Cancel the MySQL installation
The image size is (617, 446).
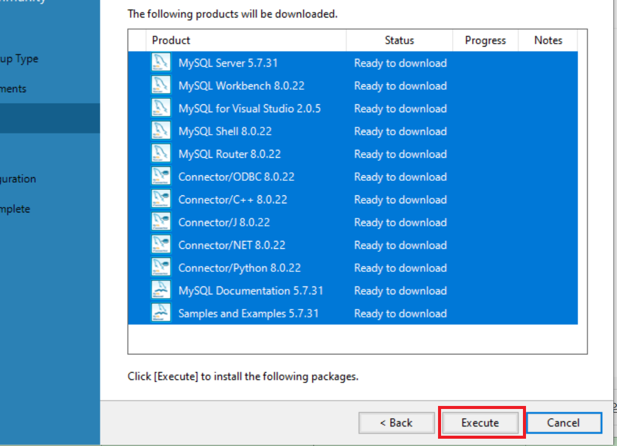point(564,423)
